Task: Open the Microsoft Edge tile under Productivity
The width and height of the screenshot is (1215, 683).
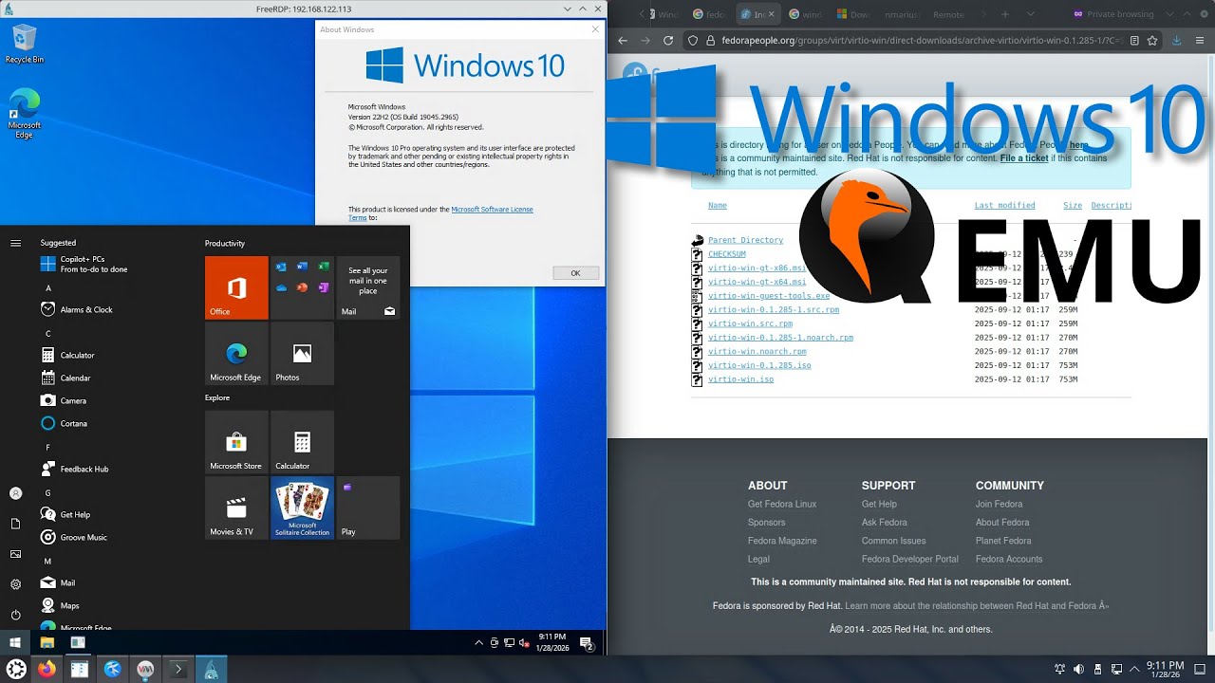Action: coord(236,354)
